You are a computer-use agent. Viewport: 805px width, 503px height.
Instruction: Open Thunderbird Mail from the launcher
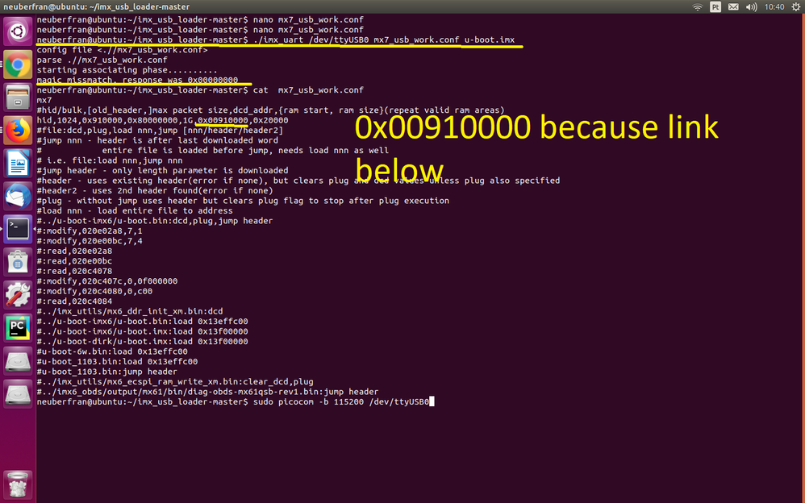pyautogui.click(x=18, y=196)
